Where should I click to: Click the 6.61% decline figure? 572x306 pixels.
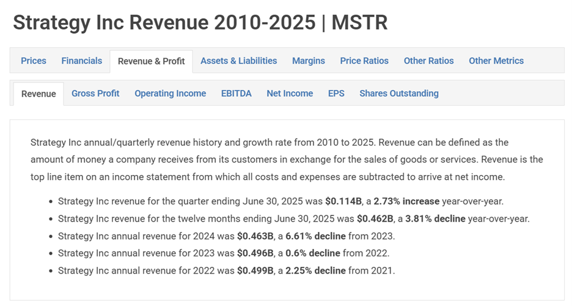point(315,236)
